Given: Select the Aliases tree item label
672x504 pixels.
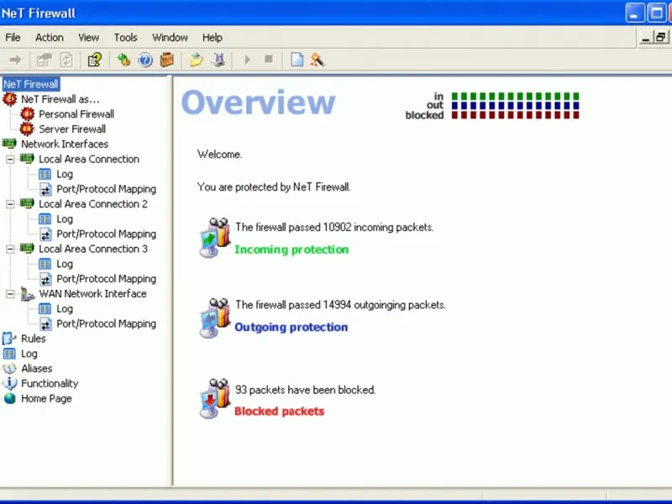Looking at the screenshot, I should coord(37,369).
